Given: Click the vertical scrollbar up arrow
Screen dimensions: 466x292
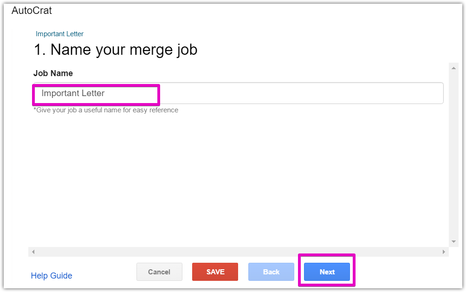Looking at the screenshot, I should [x=454, y=68].
